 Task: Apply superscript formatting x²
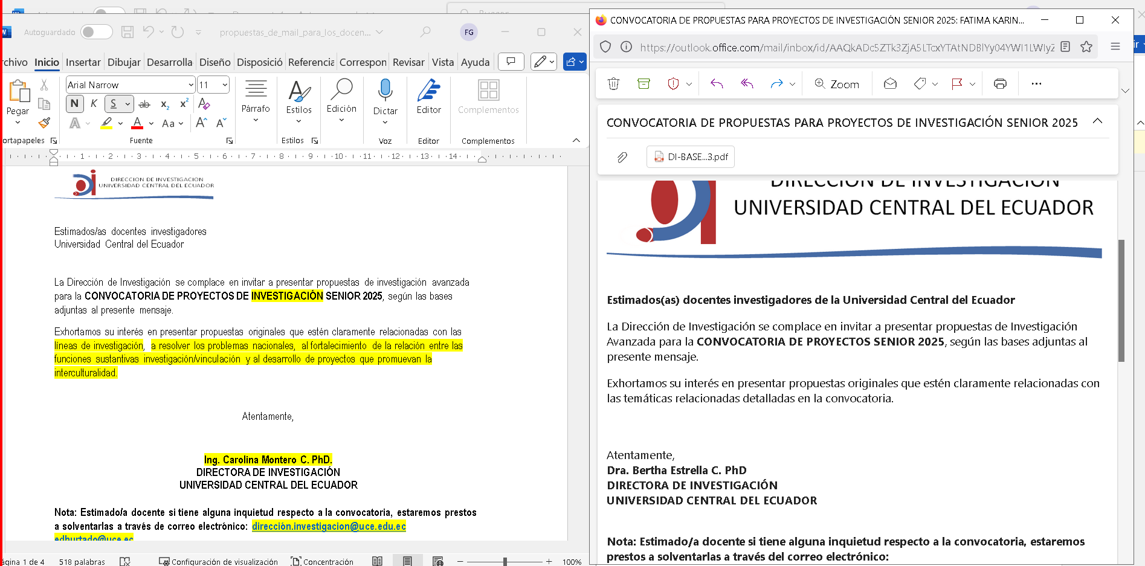184,103
